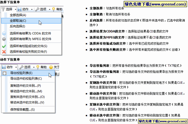The height and width of the screenshot is (124, 188).
Task: Choose 复制未选中的文件到...(O) menu entry
Action: (28, 97)
